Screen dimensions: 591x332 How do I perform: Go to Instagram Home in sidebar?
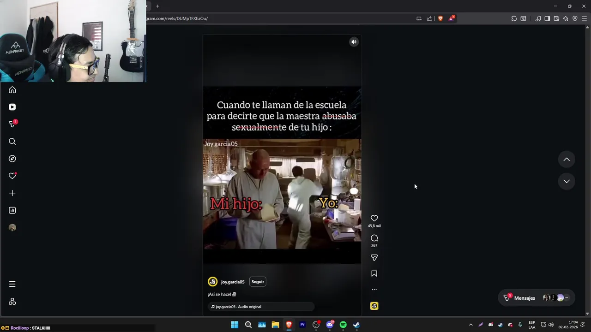tap(12, 90)
